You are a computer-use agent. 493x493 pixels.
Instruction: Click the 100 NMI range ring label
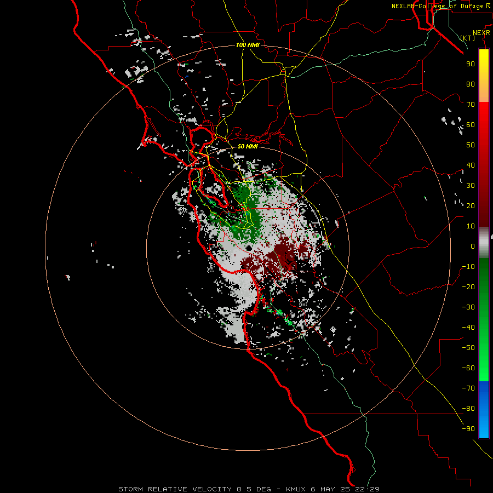[248, 45]
